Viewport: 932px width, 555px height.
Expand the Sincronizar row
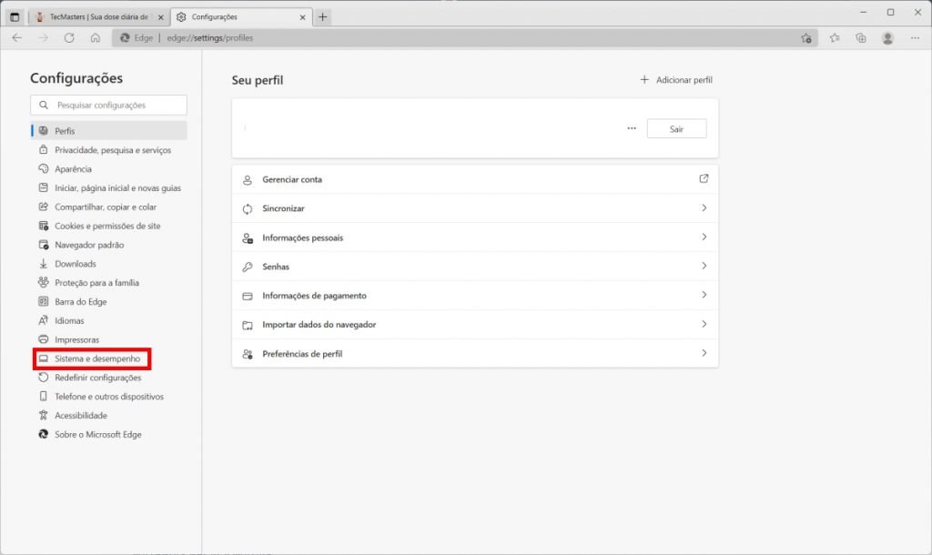[x=474, y=208]
